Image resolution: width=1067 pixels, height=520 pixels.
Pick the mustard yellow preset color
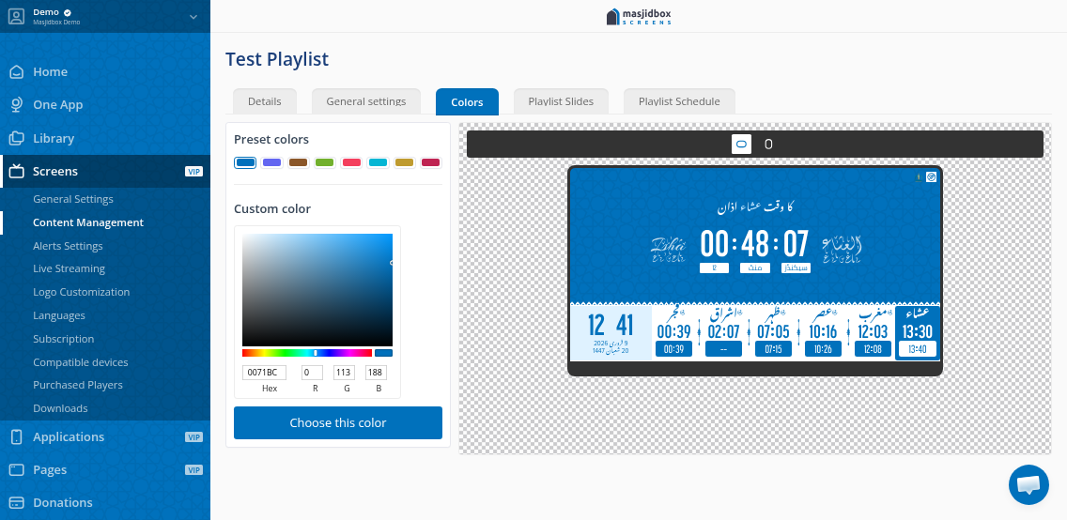pos(404,162)
